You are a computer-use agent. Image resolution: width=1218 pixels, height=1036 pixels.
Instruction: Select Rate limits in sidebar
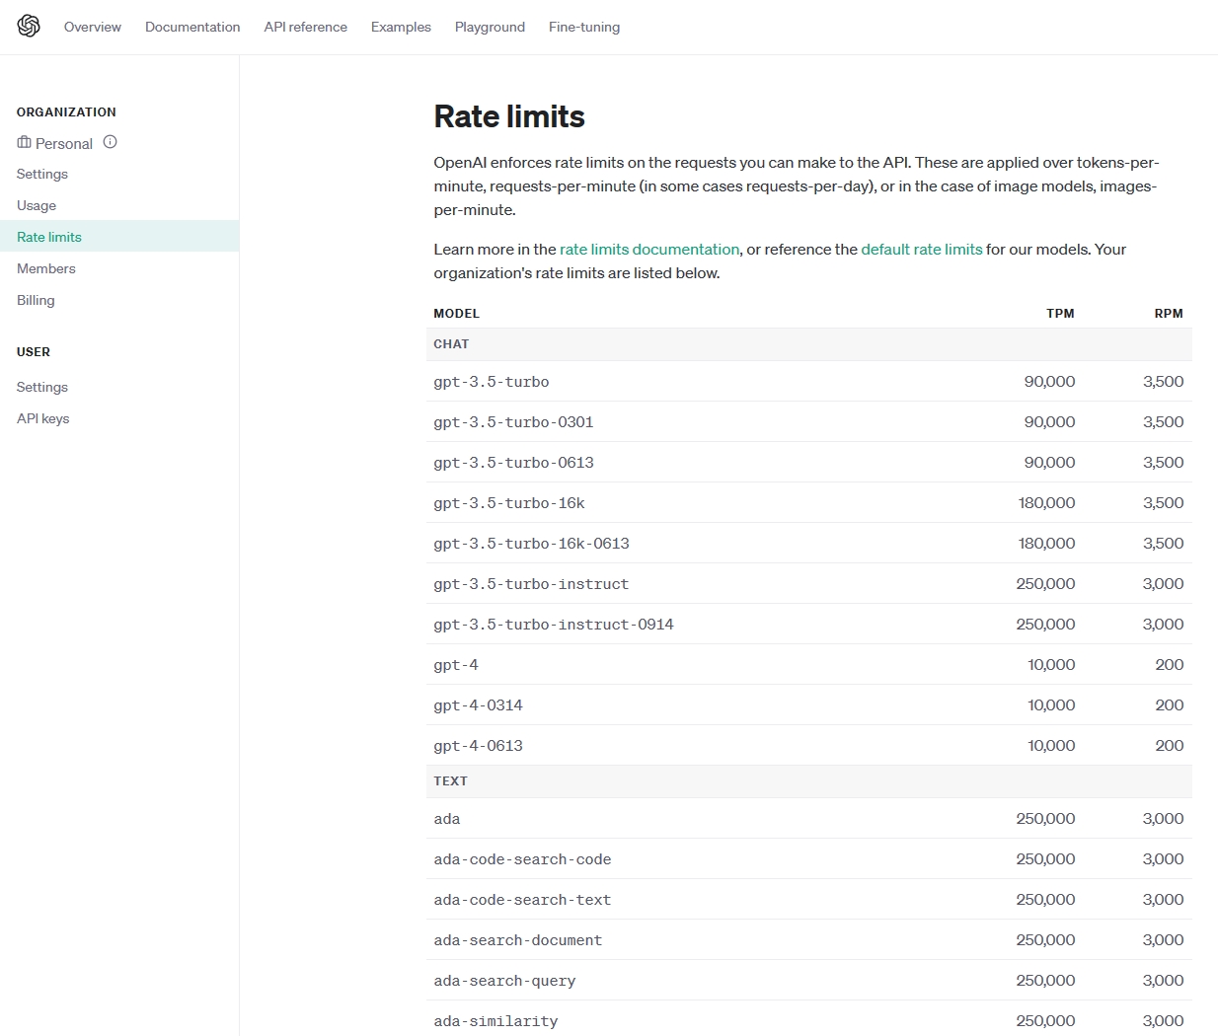(119, 237)
